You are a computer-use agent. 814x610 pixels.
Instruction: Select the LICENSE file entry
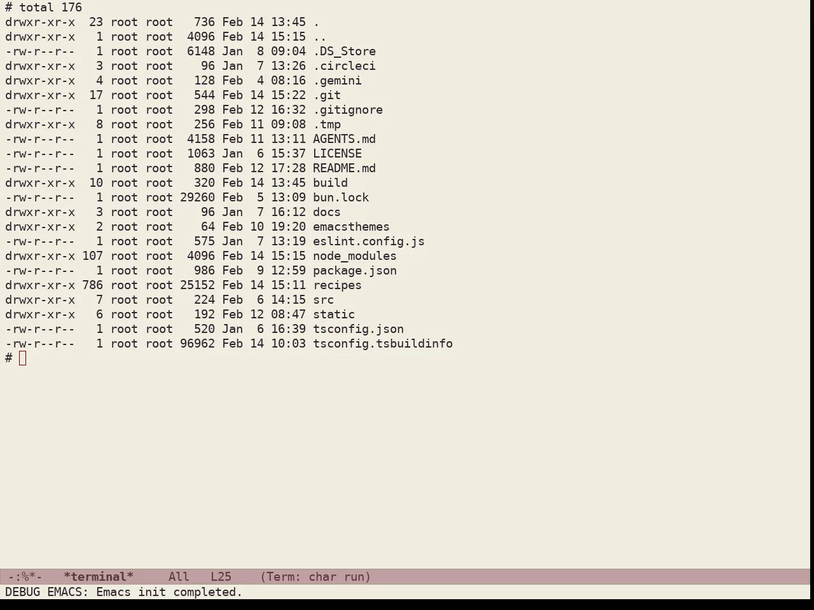pyautogui.click(x=337, y=154)
